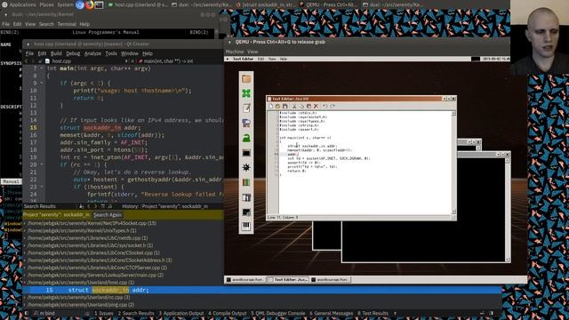Open the 6 General Messages pane
Screen dimensions: 569x320
pos(331,313)
